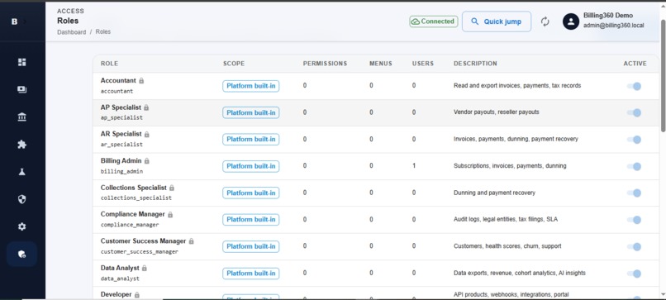Open the dashboard grid icon in sidebar

21,62
